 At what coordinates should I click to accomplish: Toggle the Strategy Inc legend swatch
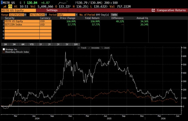pyautogui.click(x=4, y=49)
